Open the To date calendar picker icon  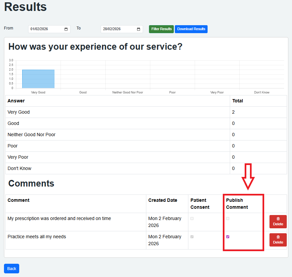coord(139,29)
